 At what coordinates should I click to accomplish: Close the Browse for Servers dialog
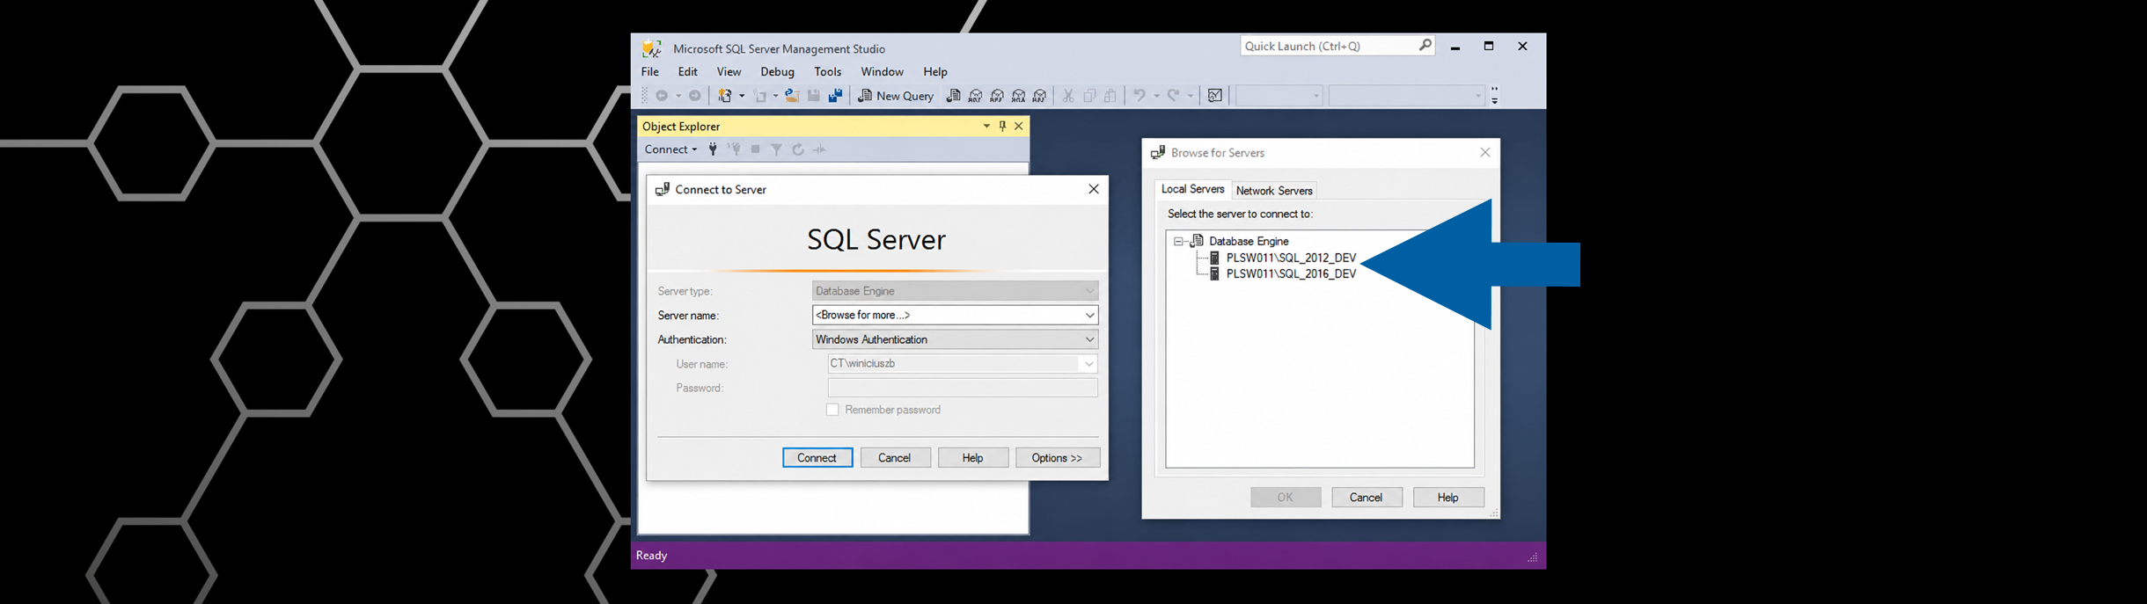click(1485, 152)
